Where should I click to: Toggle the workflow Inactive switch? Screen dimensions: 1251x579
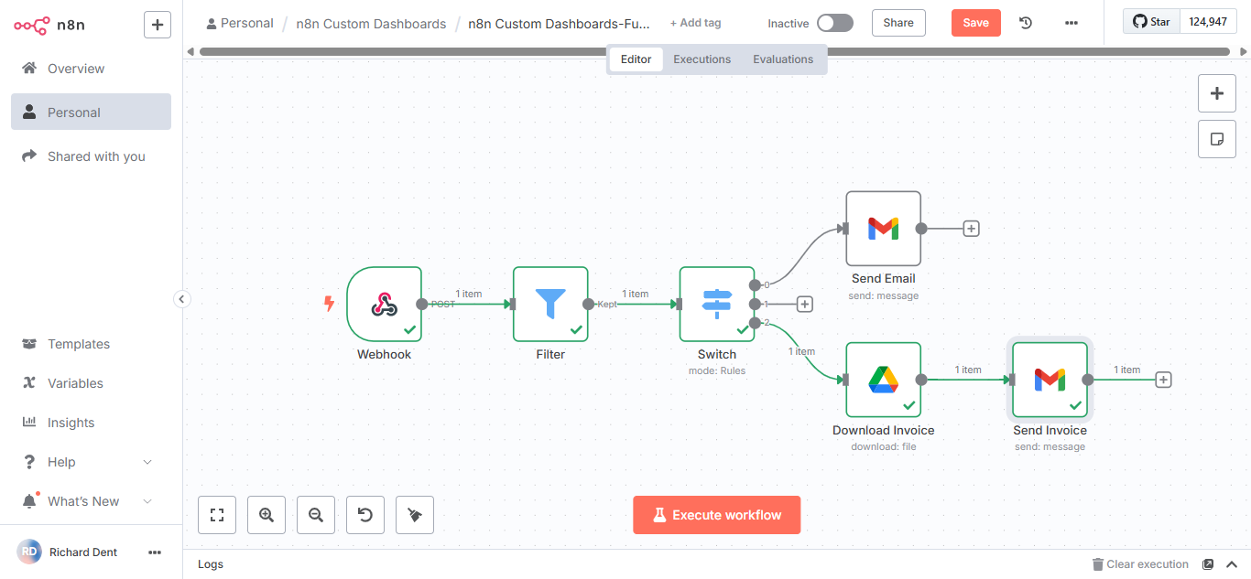tap(834, 23)
